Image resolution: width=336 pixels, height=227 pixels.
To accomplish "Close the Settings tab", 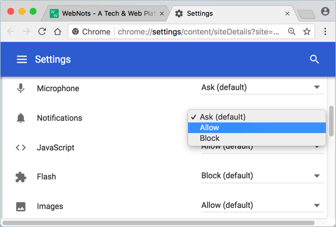I will (287, 13).
